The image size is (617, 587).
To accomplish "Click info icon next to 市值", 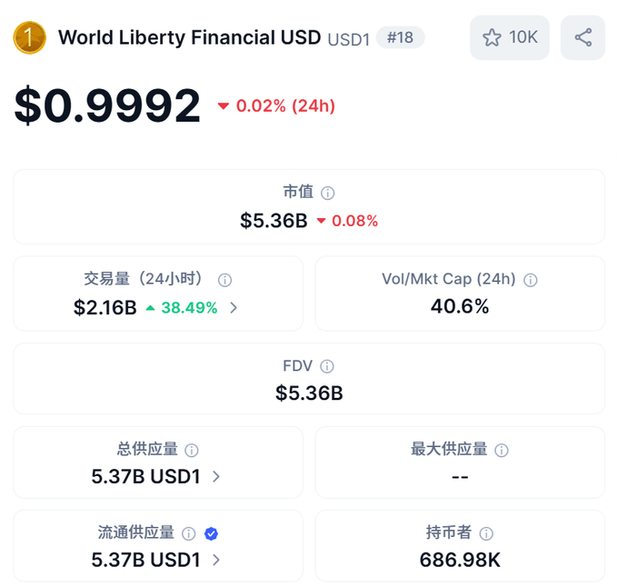I will (x=328, y=193).
